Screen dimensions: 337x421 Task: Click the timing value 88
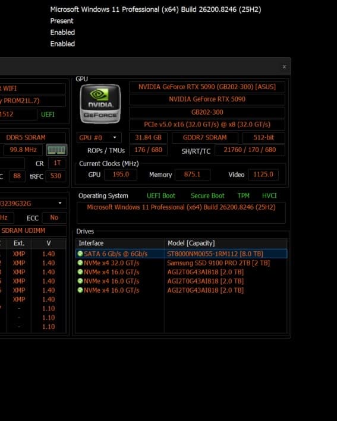coord(17,176)
